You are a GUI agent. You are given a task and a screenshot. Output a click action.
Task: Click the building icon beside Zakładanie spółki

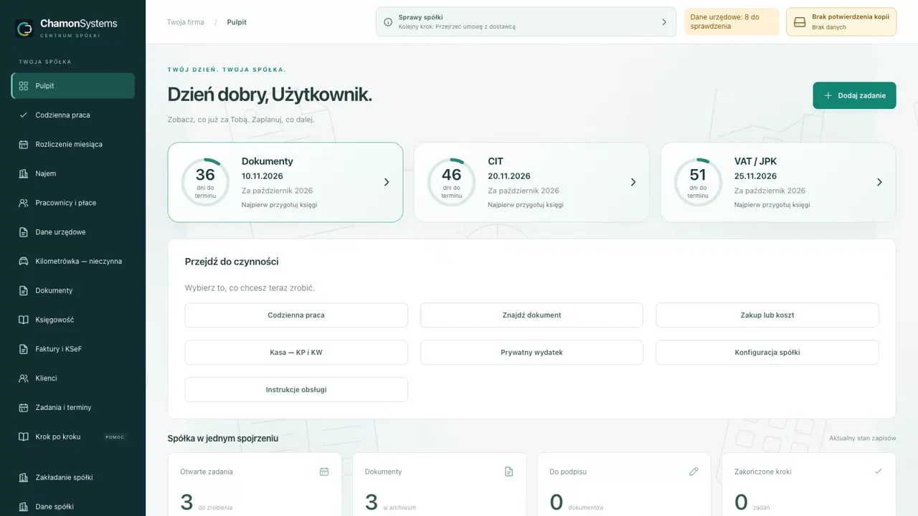pyautogui.click(x=24, y=477)
